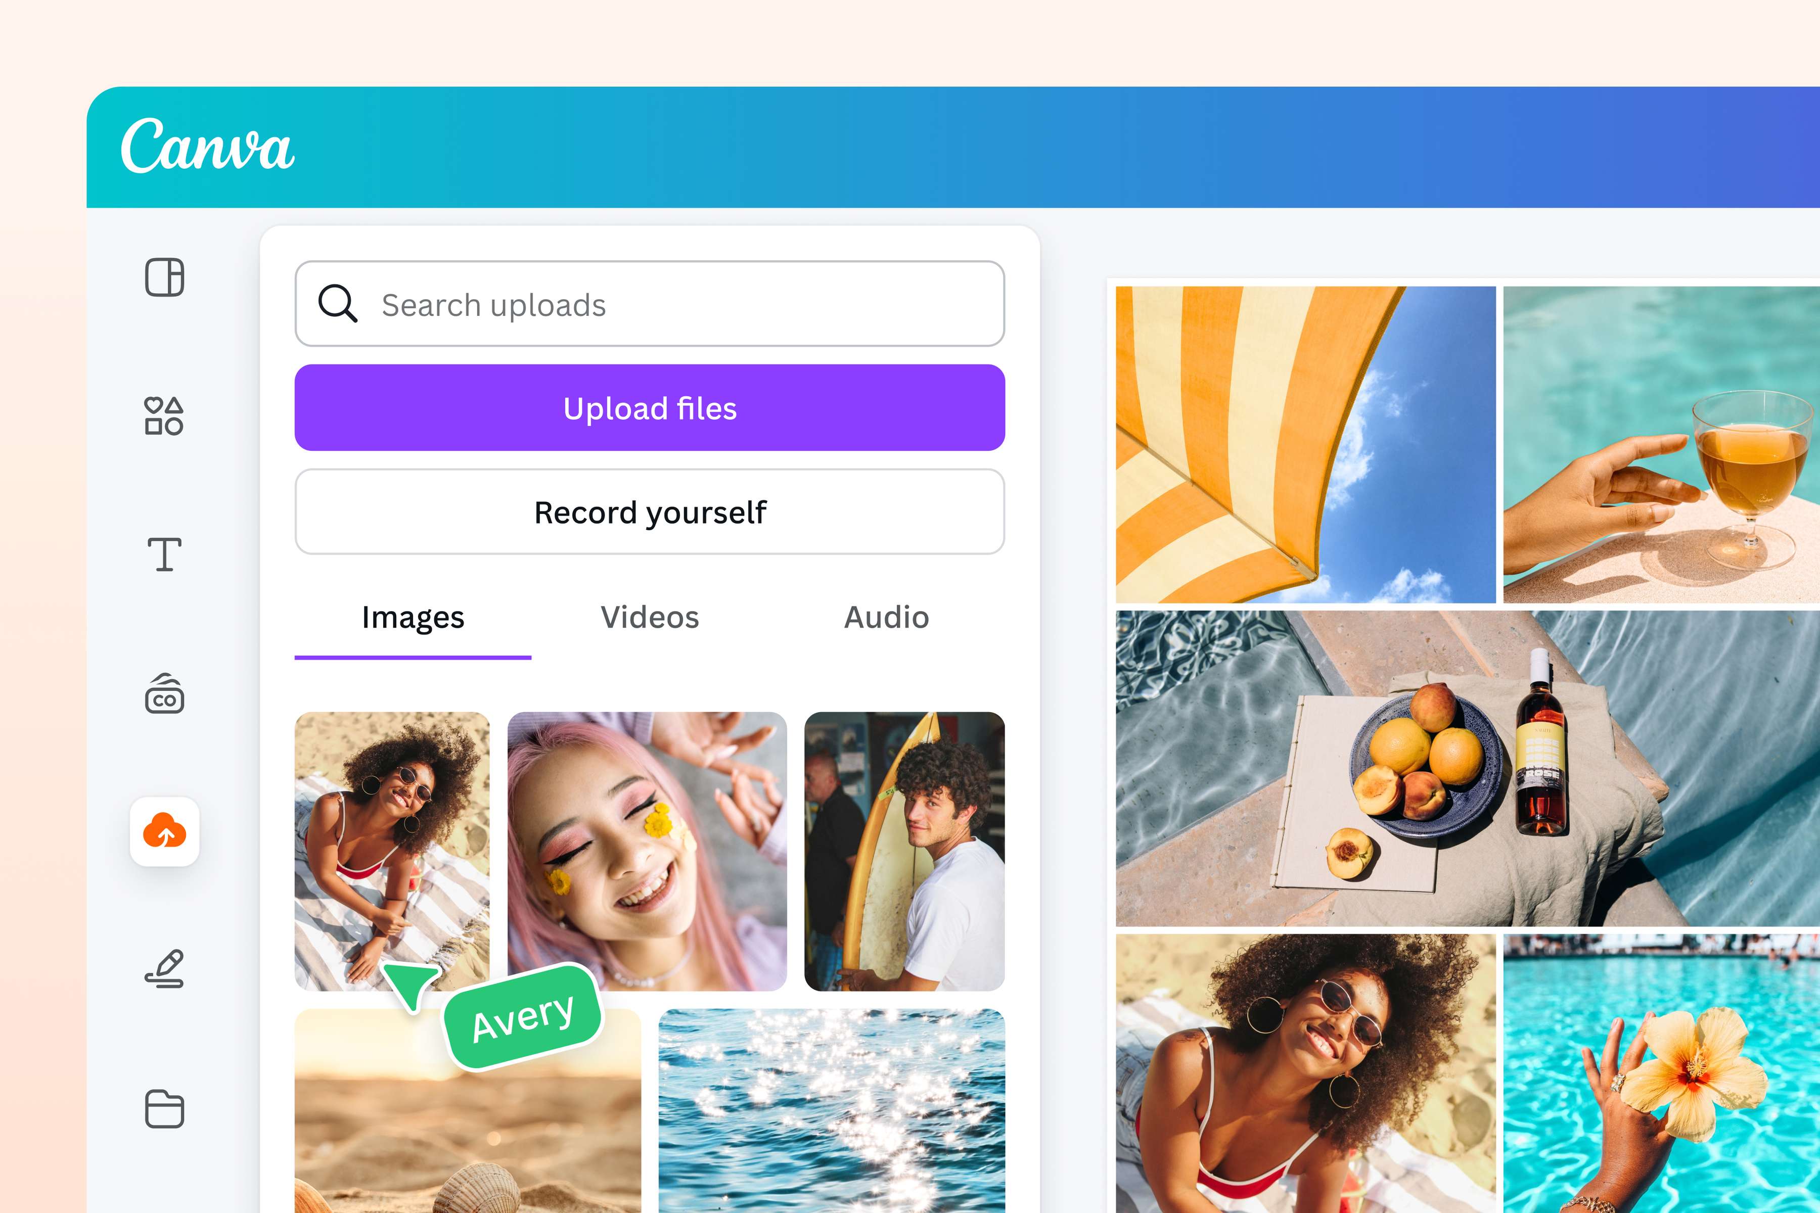1820x1213 pixels.
Task: Select smiling woman with sunglasses on canvas
Action: (1305, 1073)
